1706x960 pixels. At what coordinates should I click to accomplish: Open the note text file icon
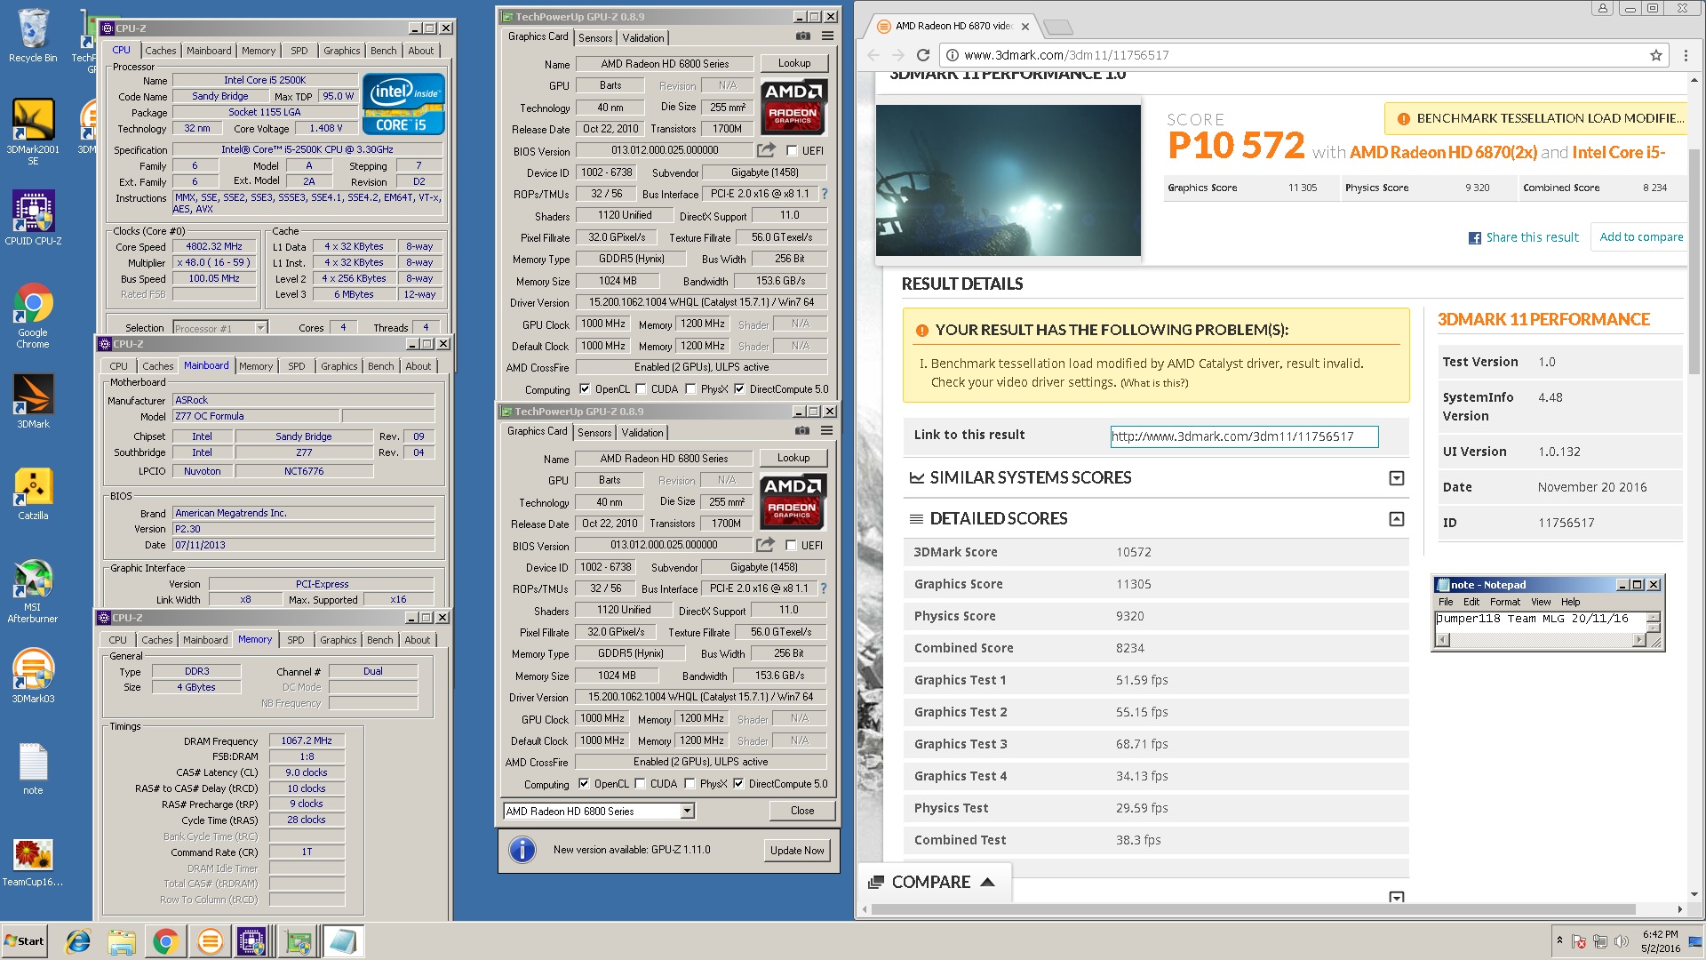click(33, 769)
